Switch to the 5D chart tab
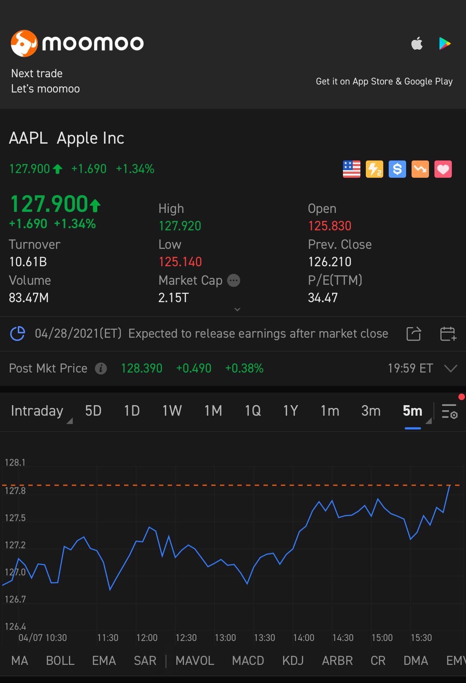Viewport: 466px width, 683px height. (93, 411)
